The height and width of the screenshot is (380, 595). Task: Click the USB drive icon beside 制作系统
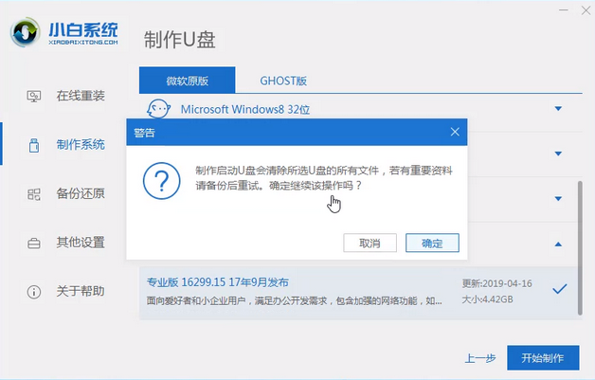[x=34, y=145]
